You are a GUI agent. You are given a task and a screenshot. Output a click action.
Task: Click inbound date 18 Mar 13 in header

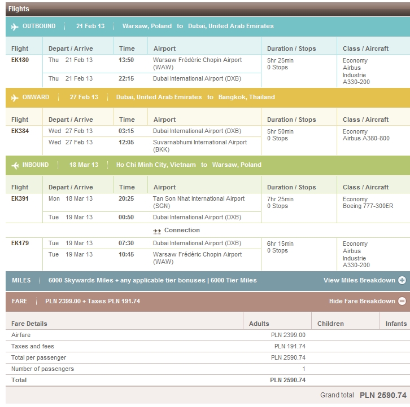(x=84, y=165)
